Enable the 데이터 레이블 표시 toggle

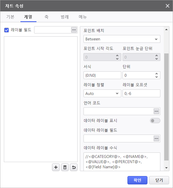click(155, 121)
